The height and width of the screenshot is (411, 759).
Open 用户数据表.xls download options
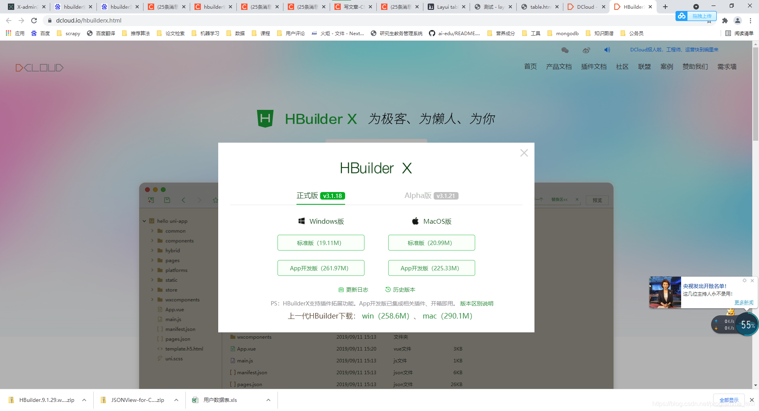pyautogui.click(x=268, y=400)
